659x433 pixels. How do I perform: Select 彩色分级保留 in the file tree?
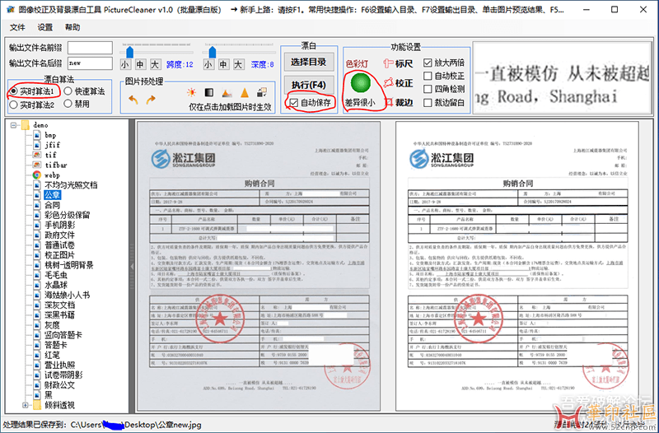pyautogui.click(x=68, y=215)
